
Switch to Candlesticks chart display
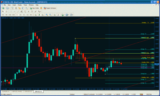click(x=39, y=15)
